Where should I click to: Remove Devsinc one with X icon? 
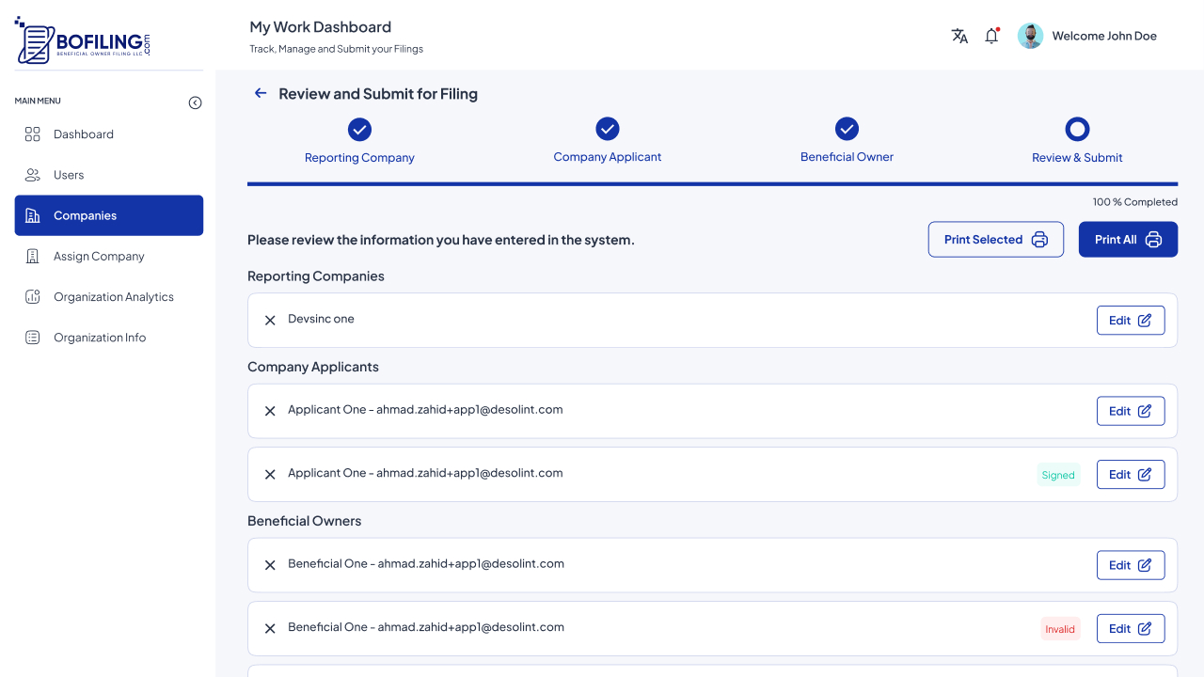click(270, 321)
